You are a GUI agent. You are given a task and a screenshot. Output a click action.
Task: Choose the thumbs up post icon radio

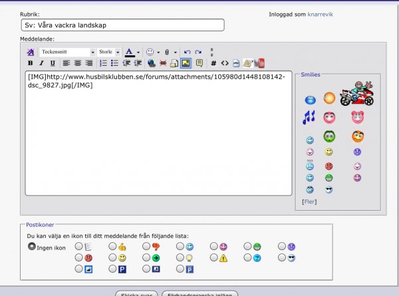[x=112, y=246]
